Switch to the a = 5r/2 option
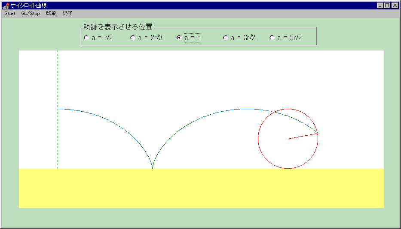Image resolution: width=401 pixels, height=229 pixels. 272,38
